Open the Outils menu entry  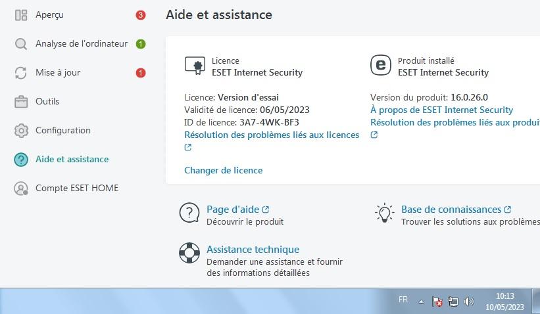coord(47,101)
